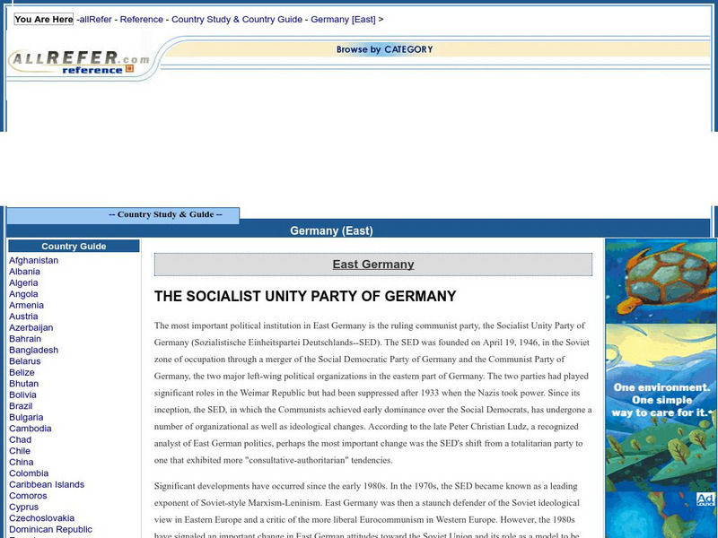Open Armenia in the Country Guide
718x538 pixels.
coord(27,305)
